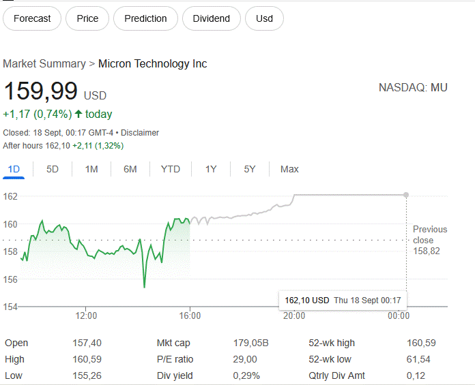Viewport: 475px width, 385px height.
Task: Click the Mkt cap label
Action: (x=173, y=343)
